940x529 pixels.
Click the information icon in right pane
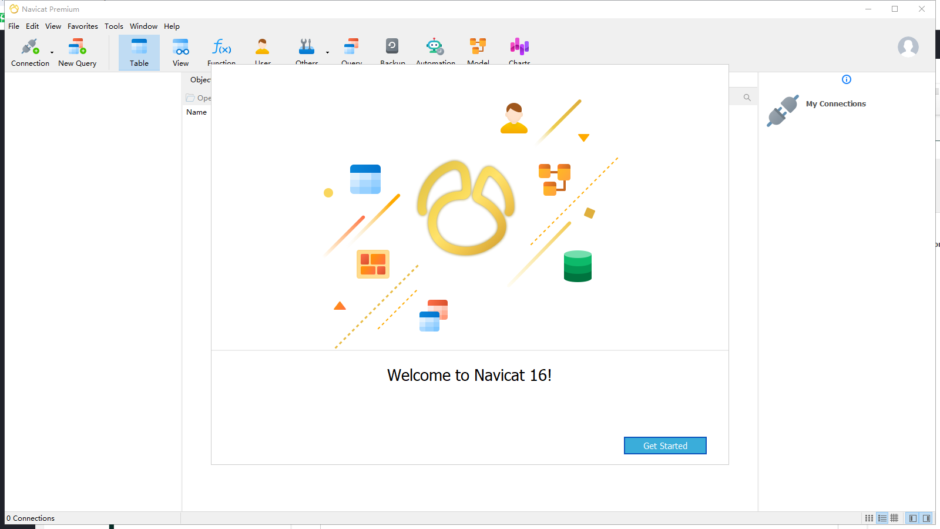tap(847, 79)
